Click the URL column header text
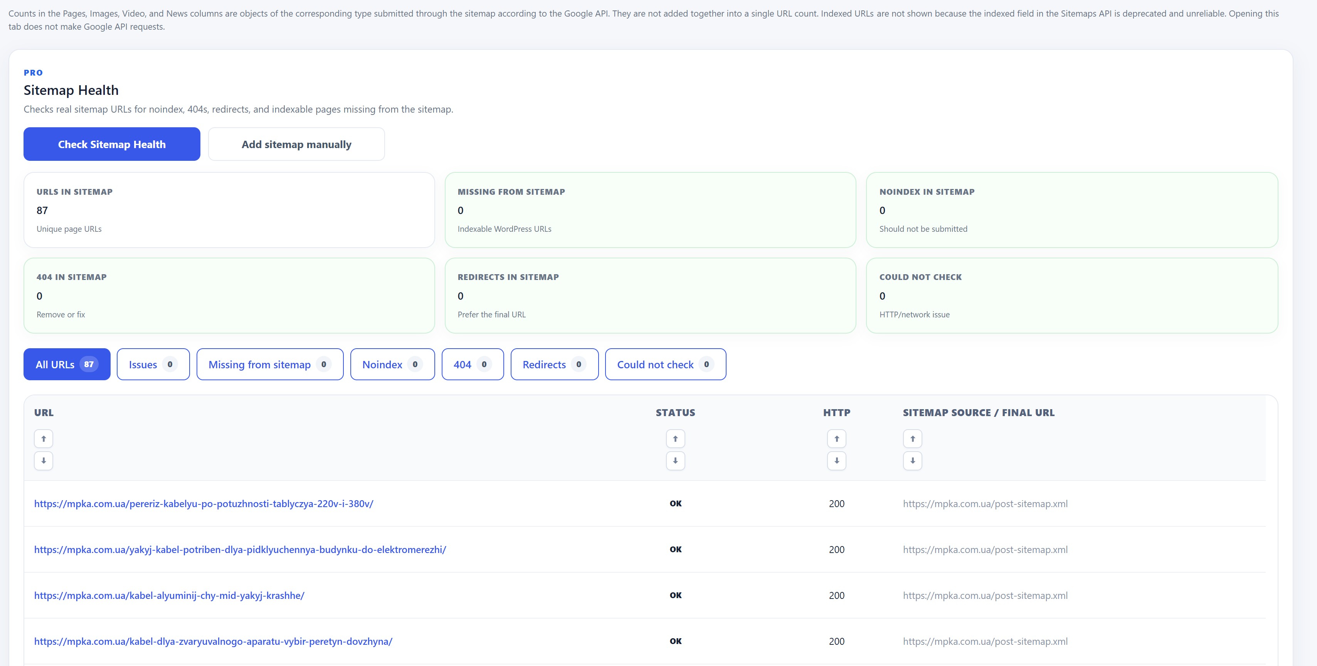 click(44, 412)
